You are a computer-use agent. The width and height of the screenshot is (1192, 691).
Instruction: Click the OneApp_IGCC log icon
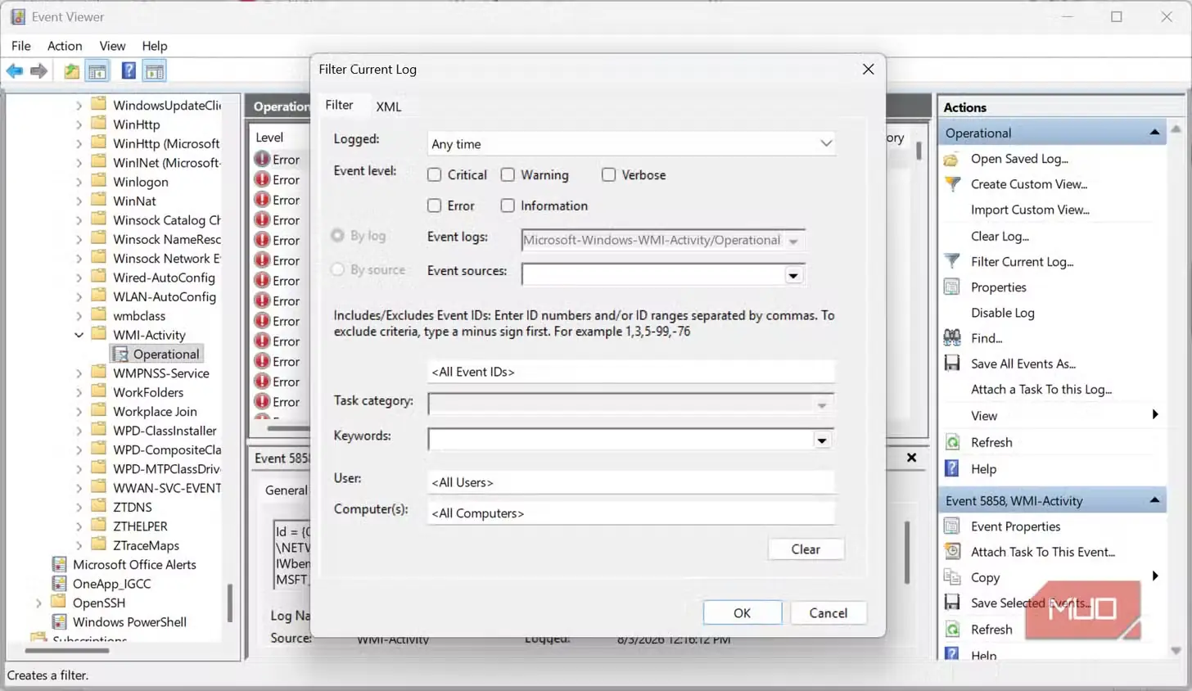[59, 584]
